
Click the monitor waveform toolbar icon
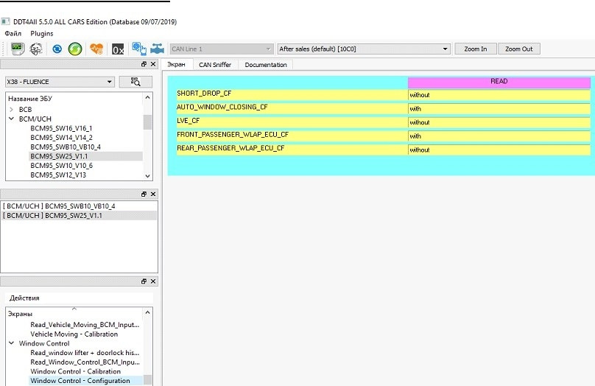17,49
